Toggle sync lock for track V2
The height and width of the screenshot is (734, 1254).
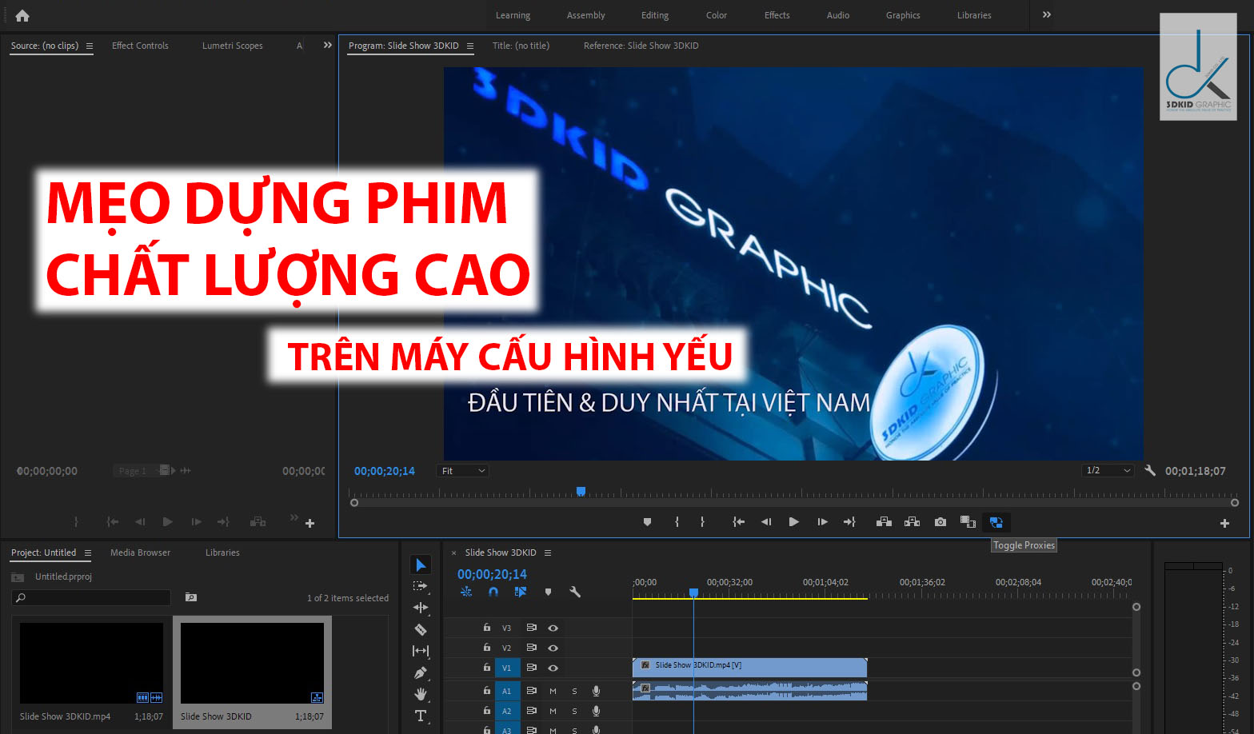point(531,648)
